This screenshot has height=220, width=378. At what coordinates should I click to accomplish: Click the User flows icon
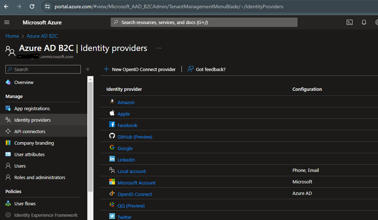(8, 203)
